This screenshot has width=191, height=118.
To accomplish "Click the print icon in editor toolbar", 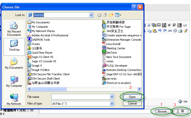I will click(x=180, y=31).
